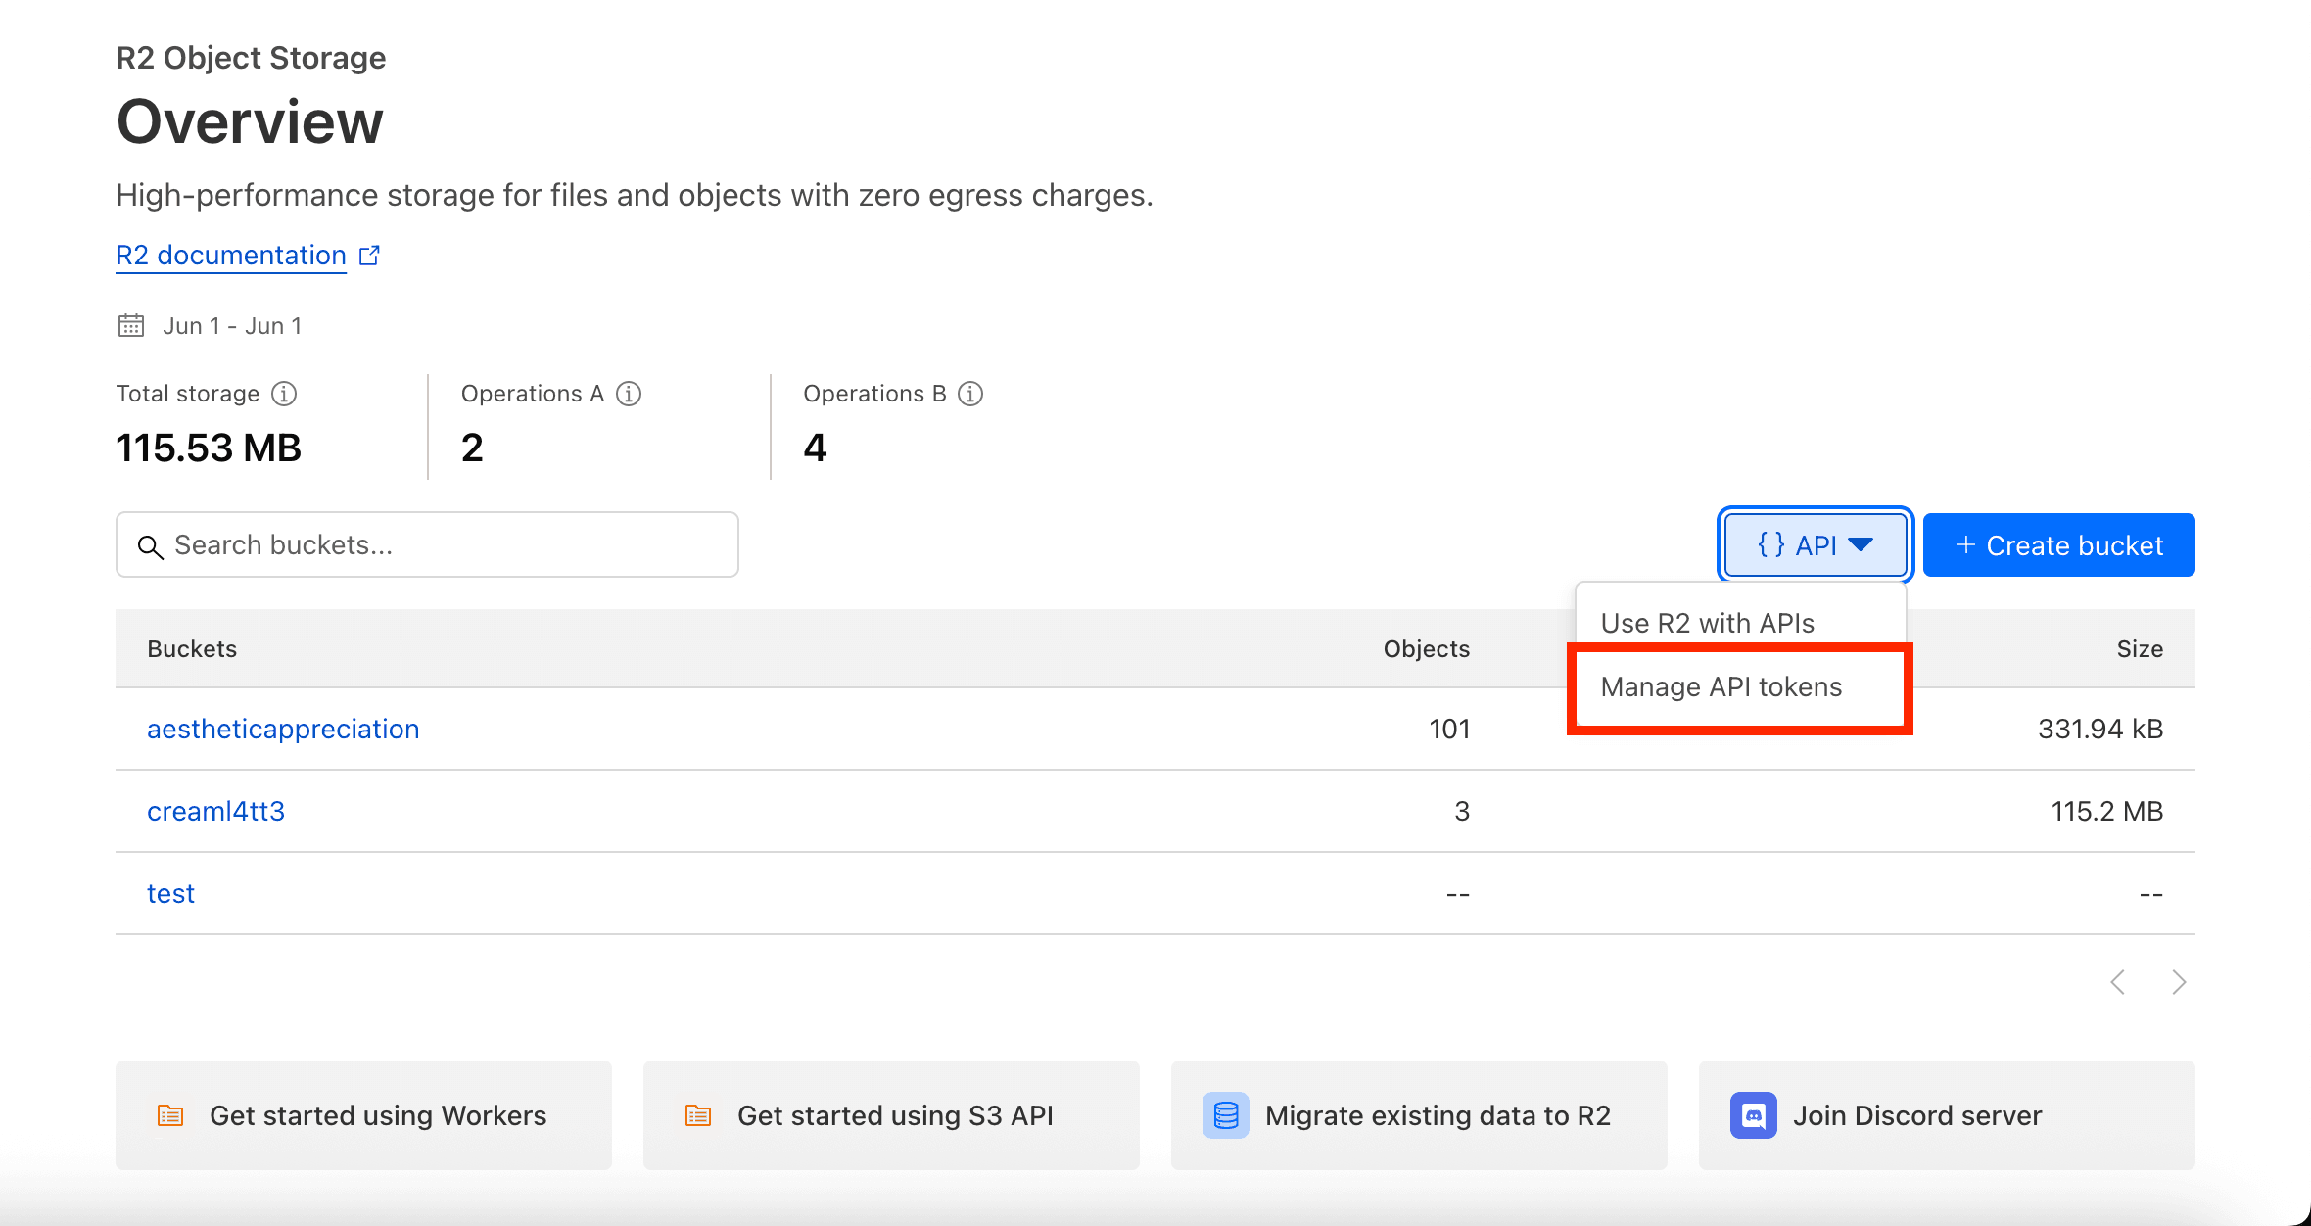Open Get started using Workers card
This screenshot has width=2311, height=1226.
tap(363, 1115)
